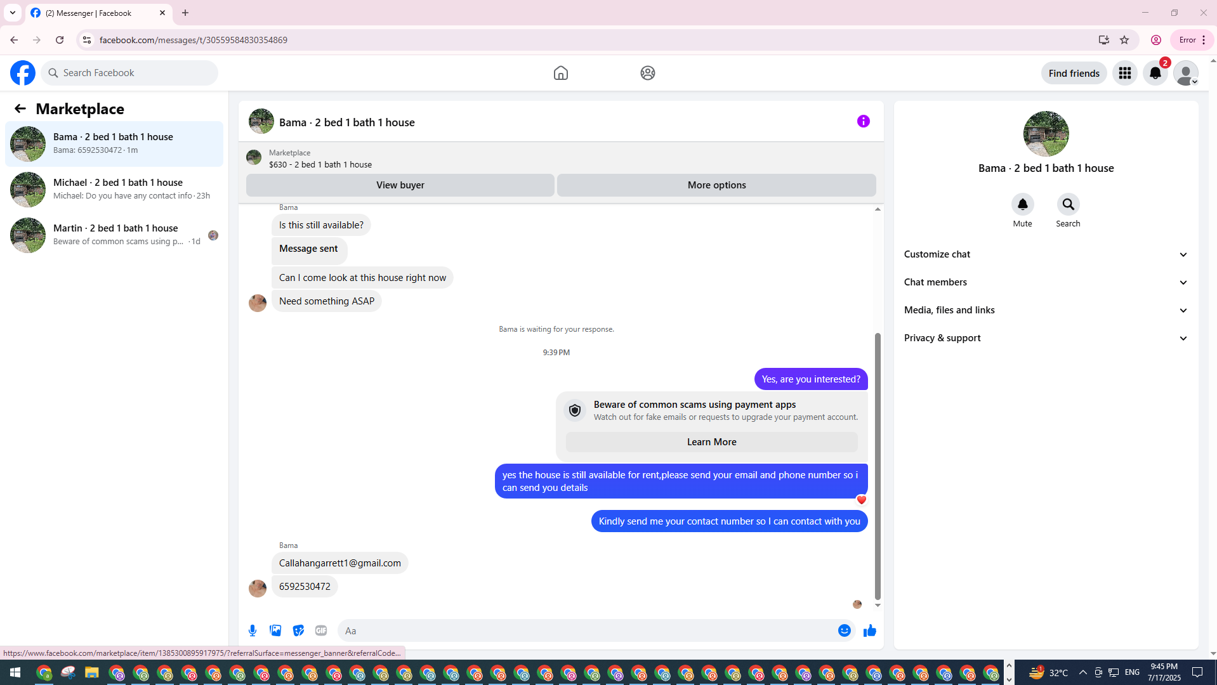Click the View buyer button
1217x685 pixels.
pos(400,185)
